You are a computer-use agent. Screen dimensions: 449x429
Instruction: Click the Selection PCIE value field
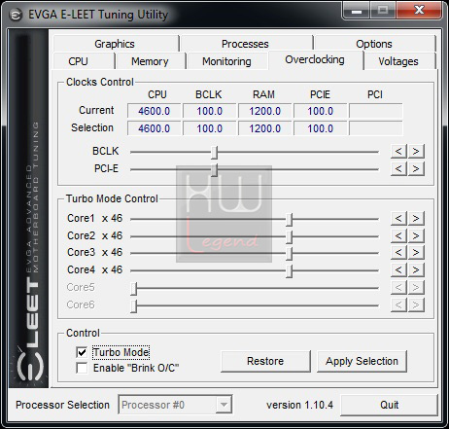point(321,128)
